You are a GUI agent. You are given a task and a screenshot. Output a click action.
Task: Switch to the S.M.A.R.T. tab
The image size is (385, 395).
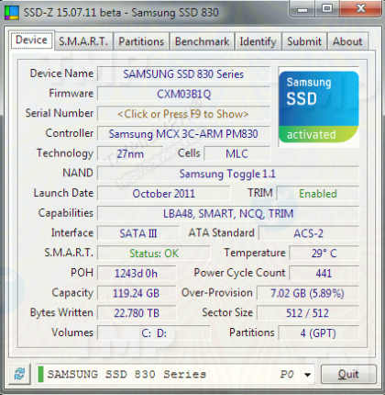tap(83, 41)
